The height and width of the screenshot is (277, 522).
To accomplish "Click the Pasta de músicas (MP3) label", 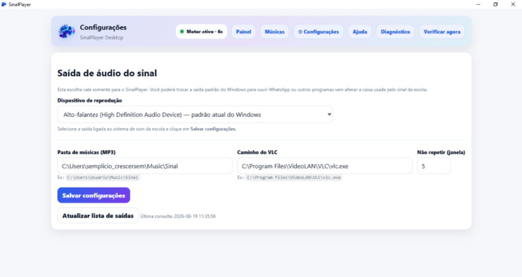I will point(86,152).
